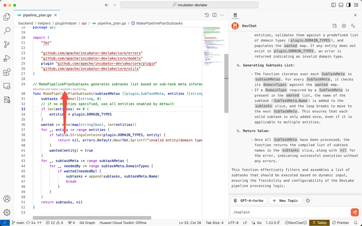
Task: Expand pluginhelper breadcrumb segment
Action: pos(66,23)
